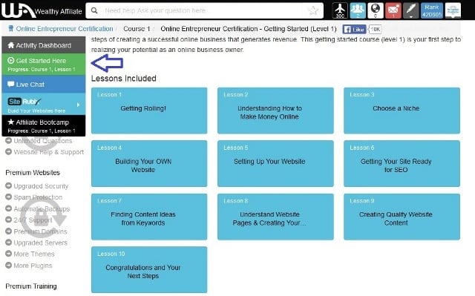Click the certification breadcrumb icon
The height and width of the screenshot is (296, 475).
point(11,29)
